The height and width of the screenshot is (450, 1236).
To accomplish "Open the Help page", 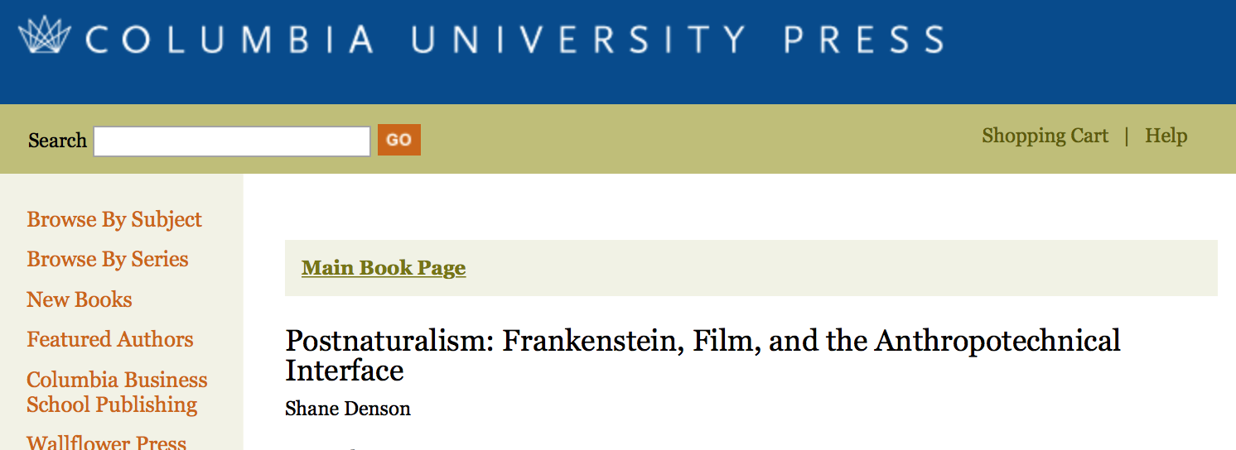I will tap(1166, 136).
